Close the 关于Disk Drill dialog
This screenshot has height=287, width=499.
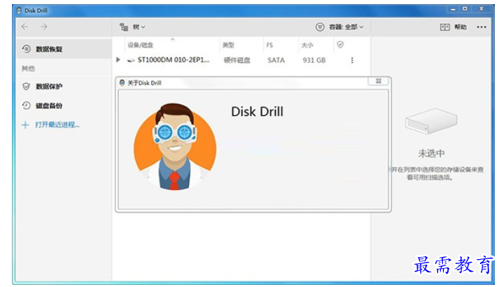[379, 81]
